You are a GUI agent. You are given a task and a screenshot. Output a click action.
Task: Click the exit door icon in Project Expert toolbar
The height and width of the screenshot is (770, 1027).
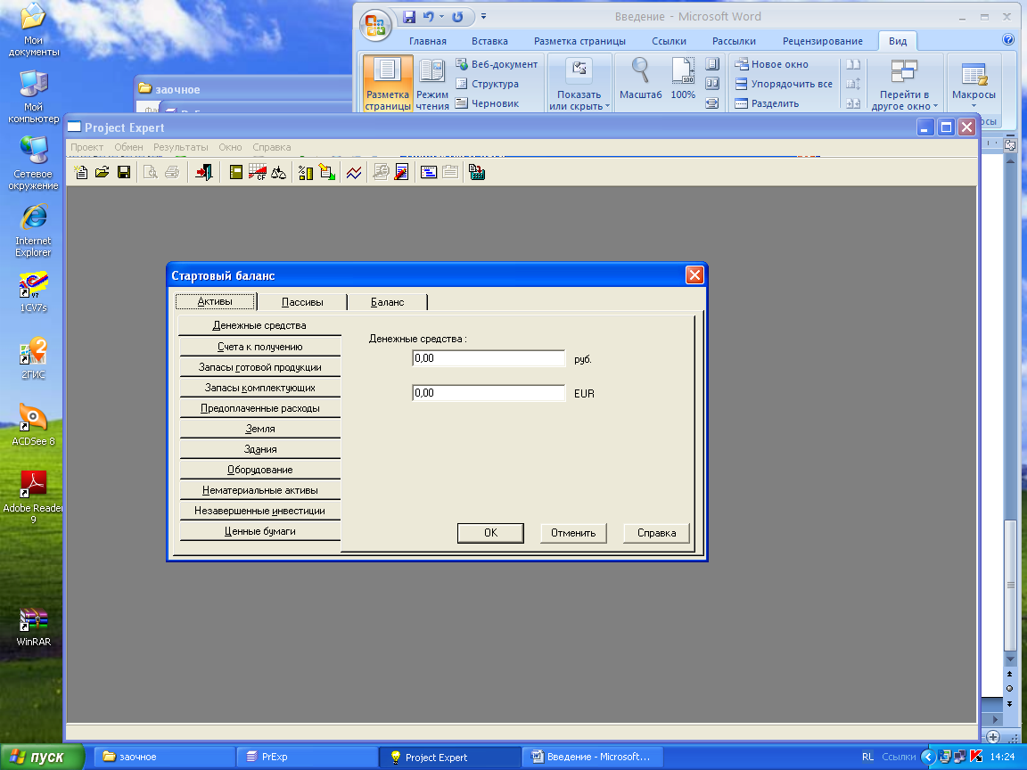click(x=203, y=173)
